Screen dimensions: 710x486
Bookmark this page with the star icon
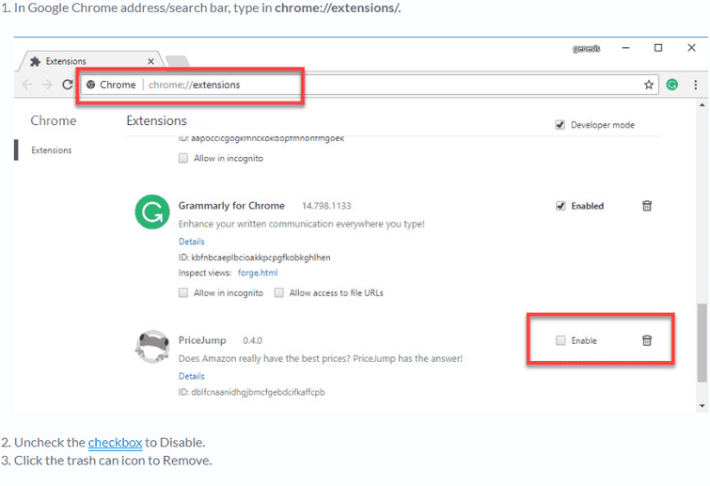[649, 85]
